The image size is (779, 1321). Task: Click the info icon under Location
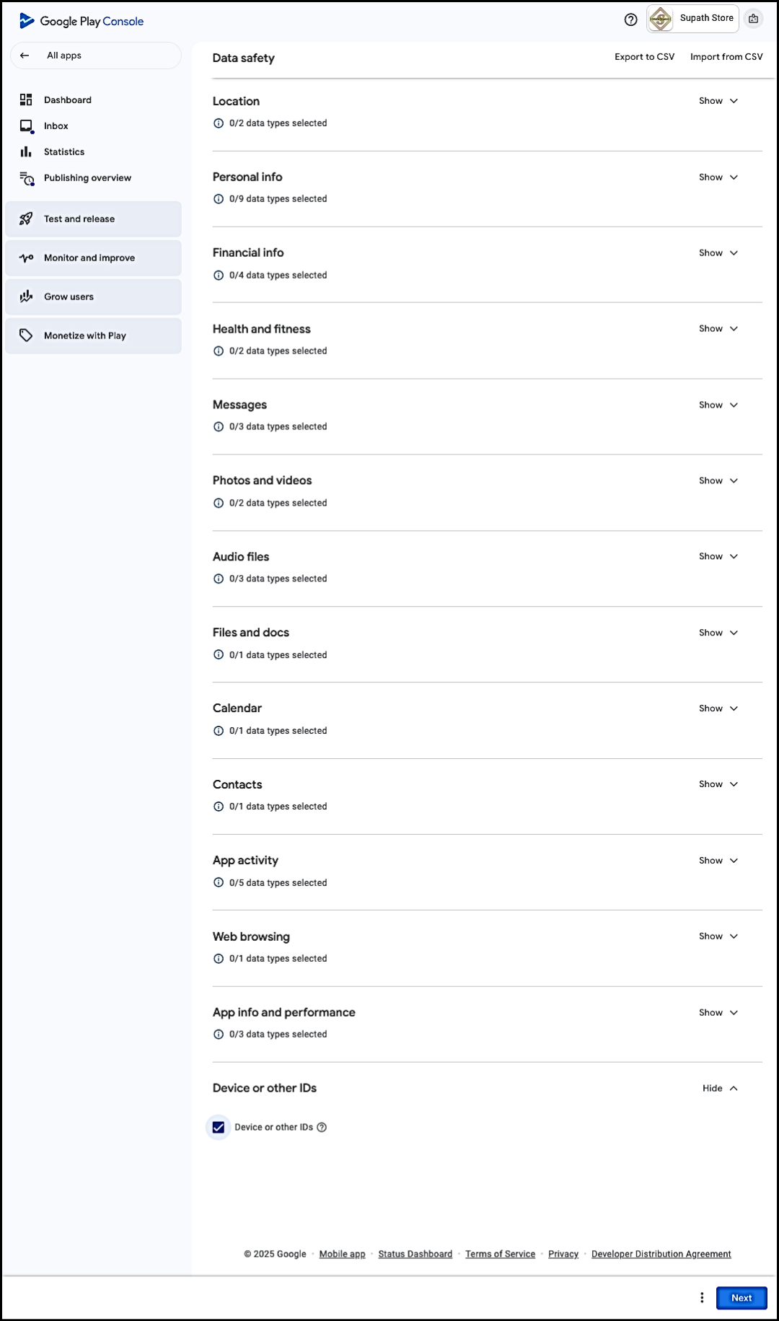point(219,123)
